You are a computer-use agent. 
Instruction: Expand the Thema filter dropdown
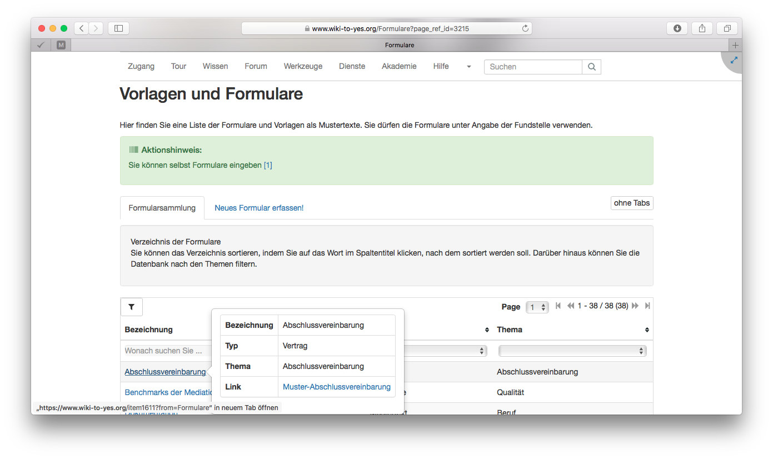tap(572, 351)
